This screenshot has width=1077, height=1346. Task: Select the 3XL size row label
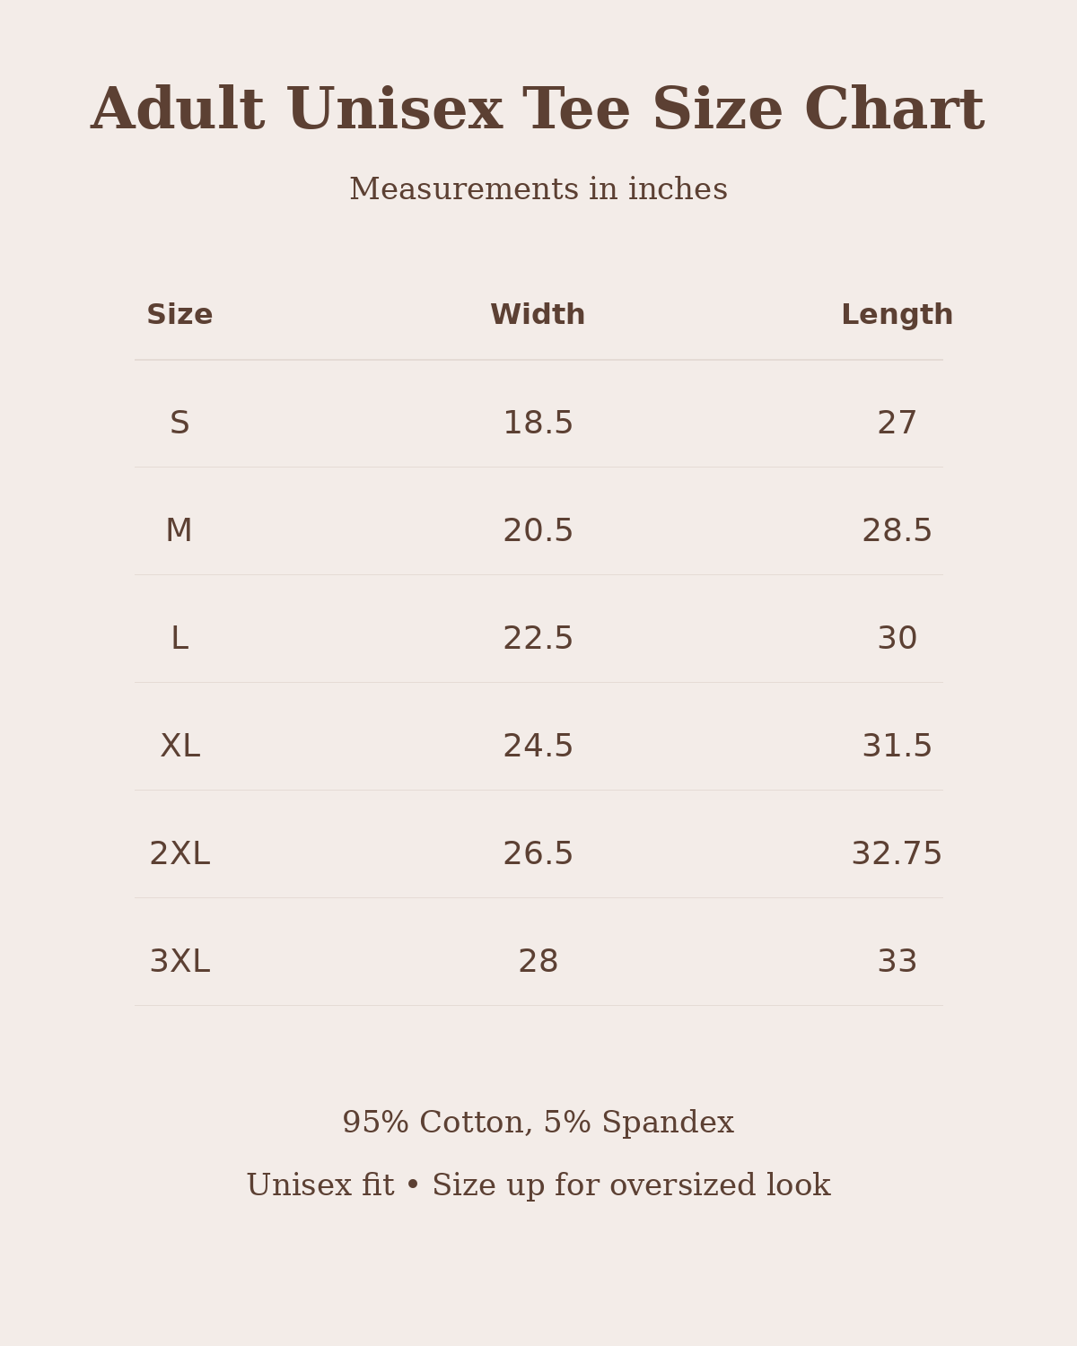point(179,962)
